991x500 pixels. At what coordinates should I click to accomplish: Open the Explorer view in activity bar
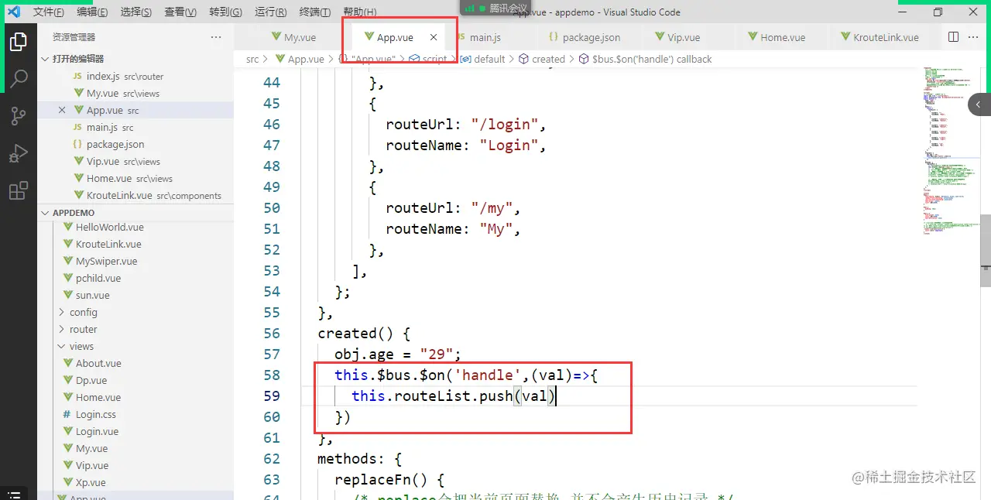pos(19,42)
